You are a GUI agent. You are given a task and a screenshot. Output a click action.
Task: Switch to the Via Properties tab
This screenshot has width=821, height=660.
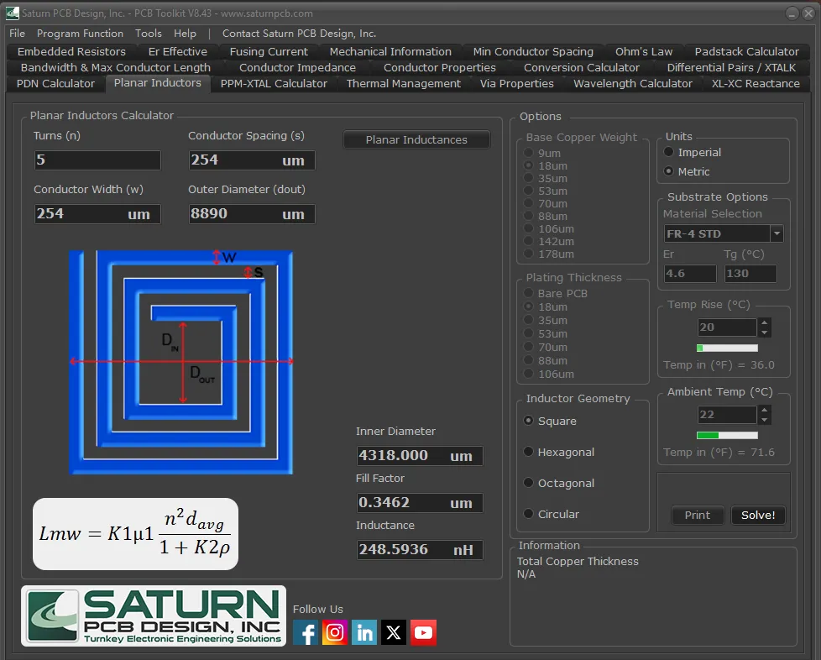(x=517, y=84)
